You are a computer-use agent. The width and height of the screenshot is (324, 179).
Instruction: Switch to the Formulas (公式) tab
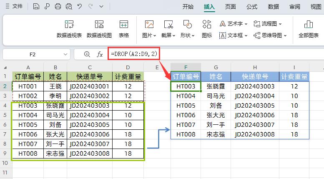(252, 6)
